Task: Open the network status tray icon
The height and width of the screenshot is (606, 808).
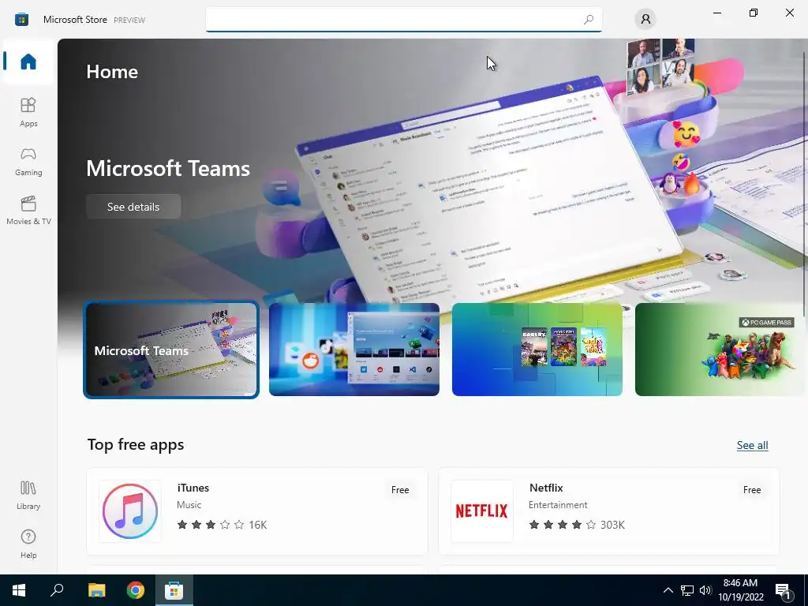Action: pos(687,590)
